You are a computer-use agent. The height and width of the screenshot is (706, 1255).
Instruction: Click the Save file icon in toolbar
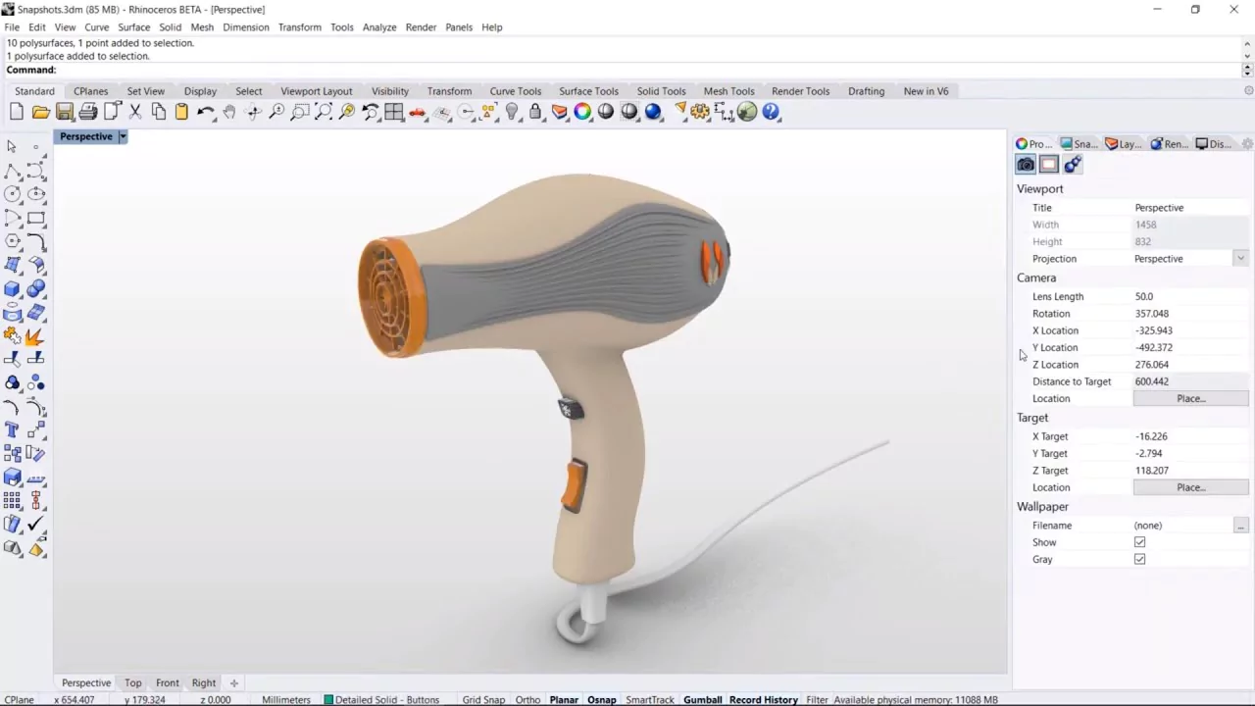pos(65,112)
